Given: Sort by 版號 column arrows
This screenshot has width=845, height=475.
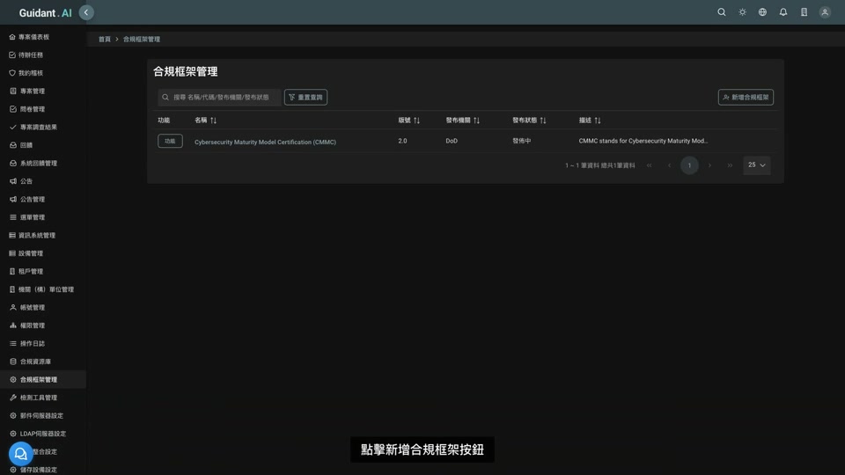Looking at the screenshot, I should coord(416,121).
